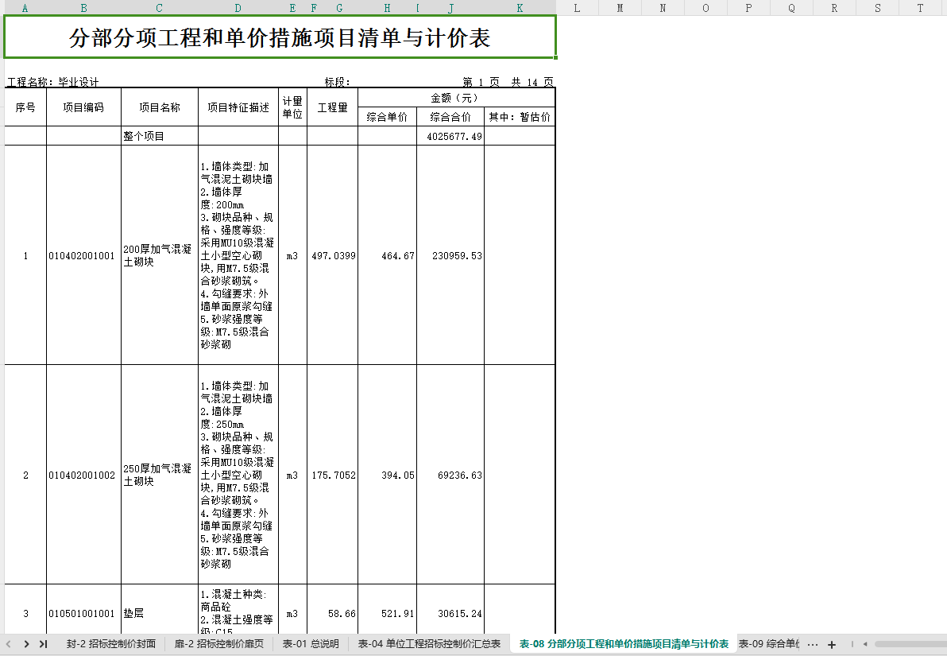Select the 项目编码 header cell
The image size is (947, 656).
[84, 107]
